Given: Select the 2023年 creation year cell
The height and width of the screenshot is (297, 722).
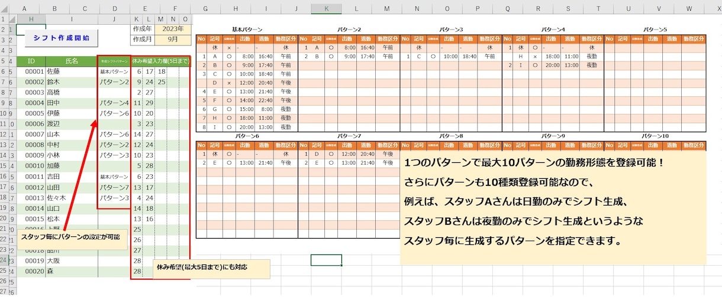Looking at the screenshot, I should tap(172, 29).
